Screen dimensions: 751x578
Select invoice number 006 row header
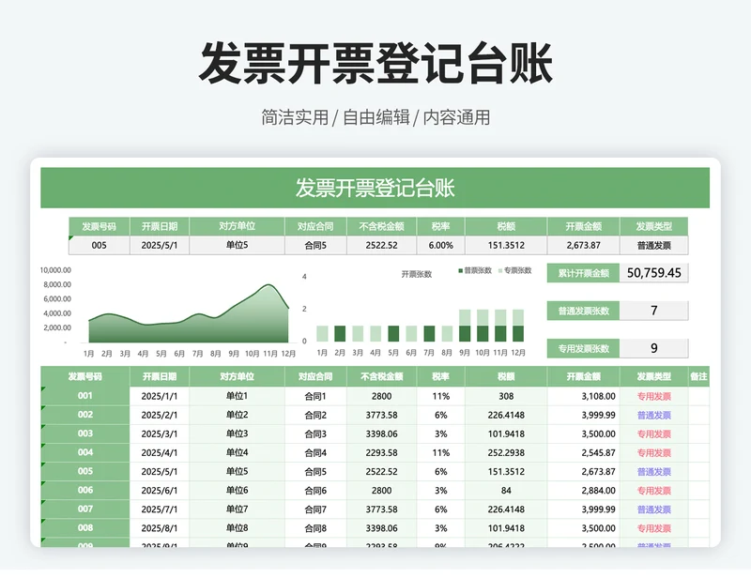(85, 490)
